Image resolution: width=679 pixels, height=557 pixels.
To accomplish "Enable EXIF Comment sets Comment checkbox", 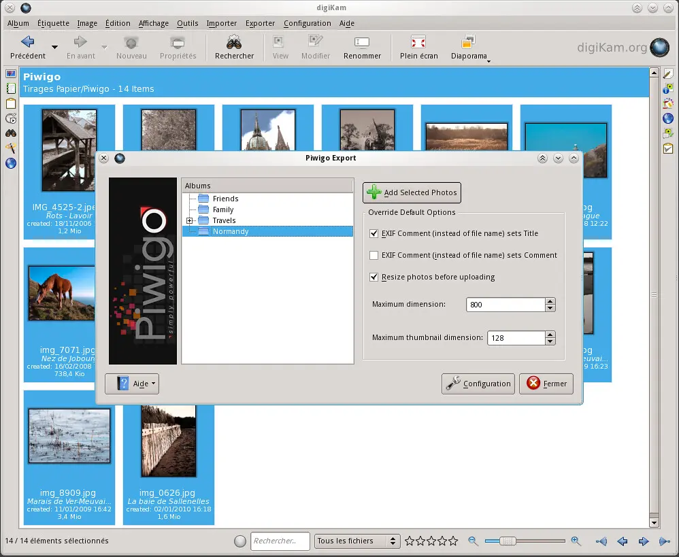I will (x=374, y=255).
